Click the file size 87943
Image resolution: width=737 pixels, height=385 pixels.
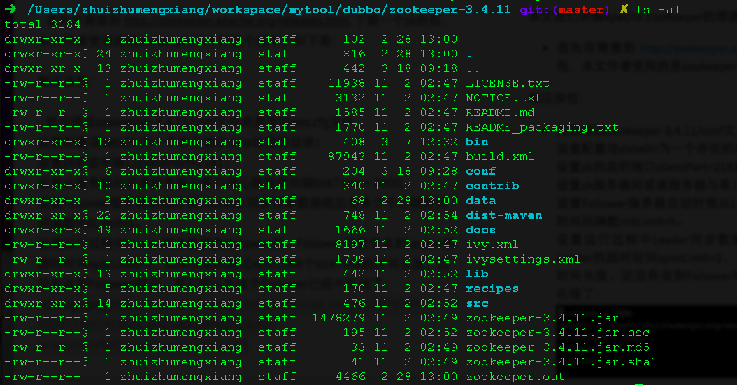346,157
